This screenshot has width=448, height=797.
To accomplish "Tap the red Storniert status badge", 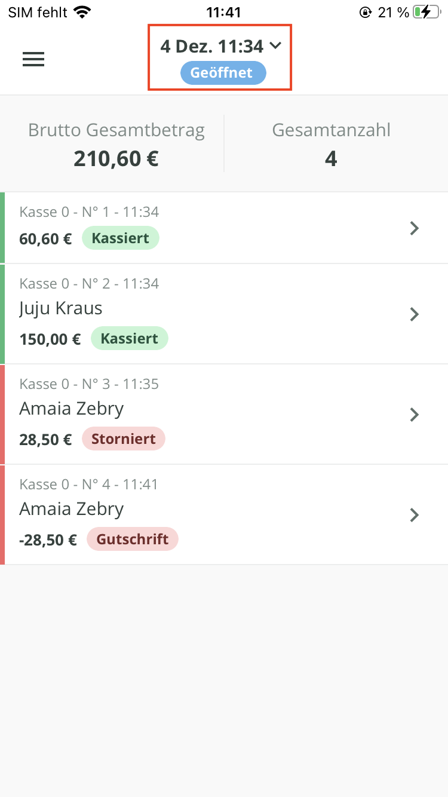I will [x=124, y=439].
